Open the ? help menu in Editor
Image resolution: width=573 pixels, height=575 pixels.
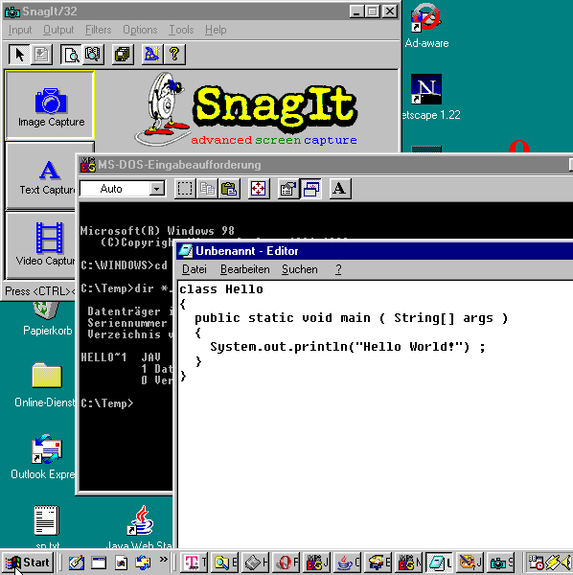tap(338, 269)
